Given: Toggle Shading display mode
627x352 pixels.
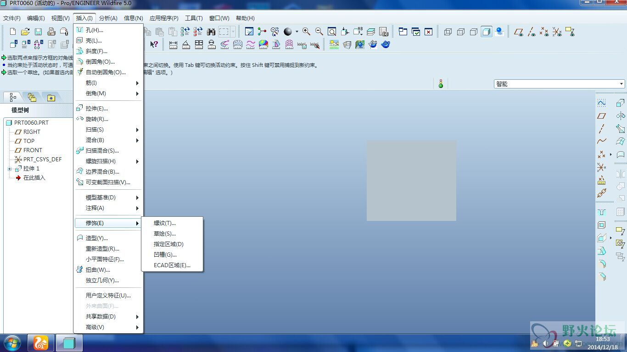Looking at the screenshot, I should 487,32.
